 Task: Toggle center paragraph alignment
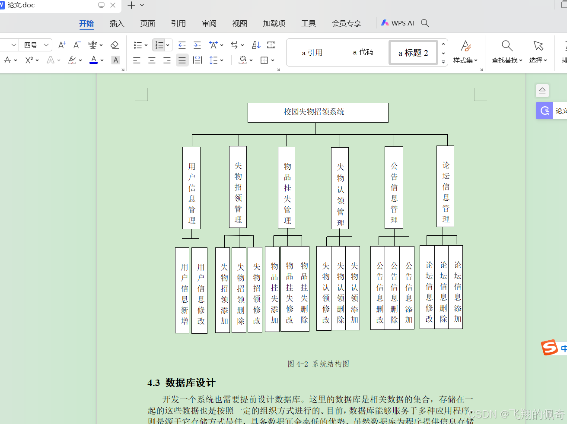coord(152,60)
